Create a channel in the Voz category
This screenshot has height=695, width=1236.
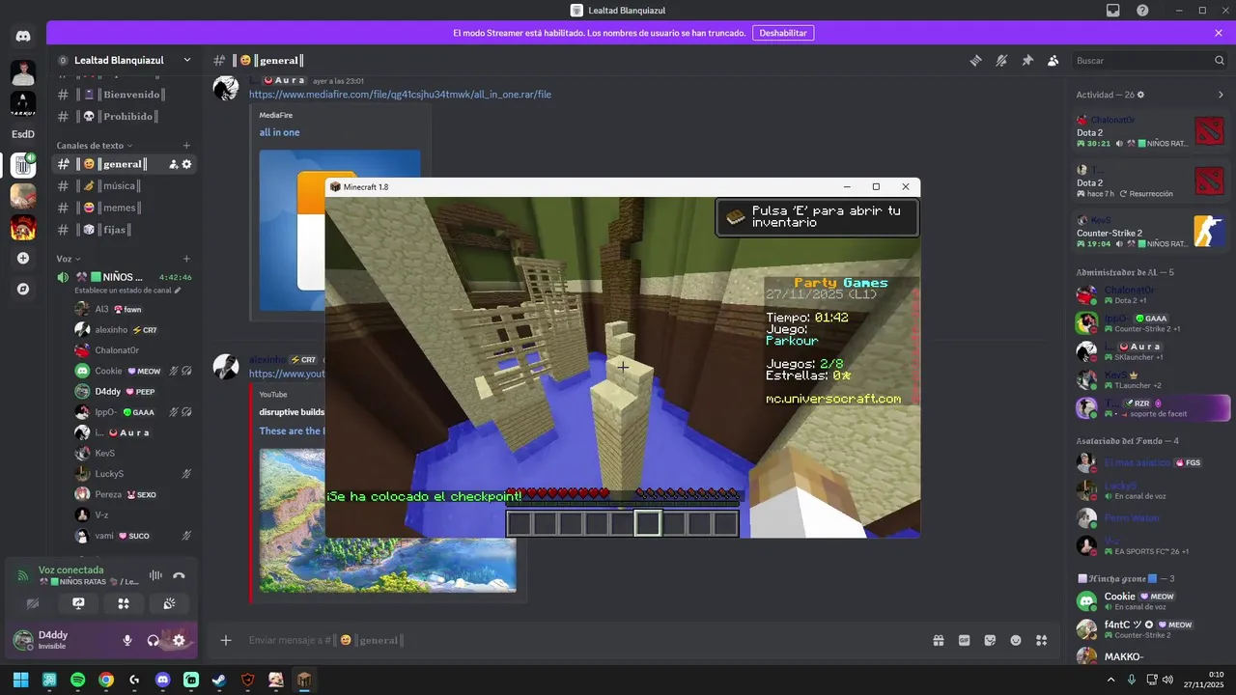click(186, 259)
